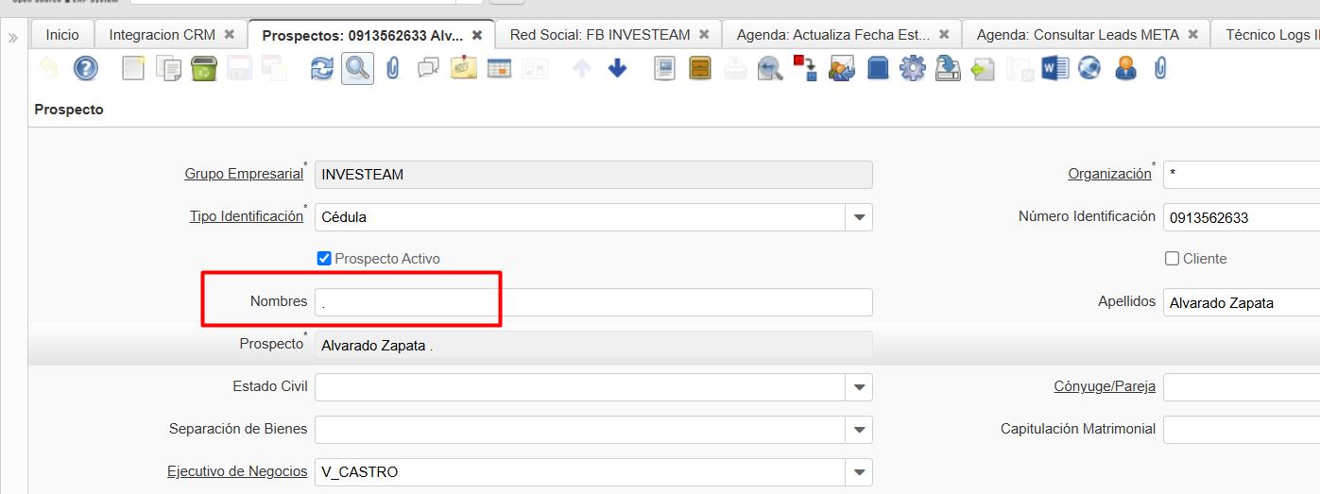Open the Red Social: FB INVESTEAM tab

pos(600,35)
